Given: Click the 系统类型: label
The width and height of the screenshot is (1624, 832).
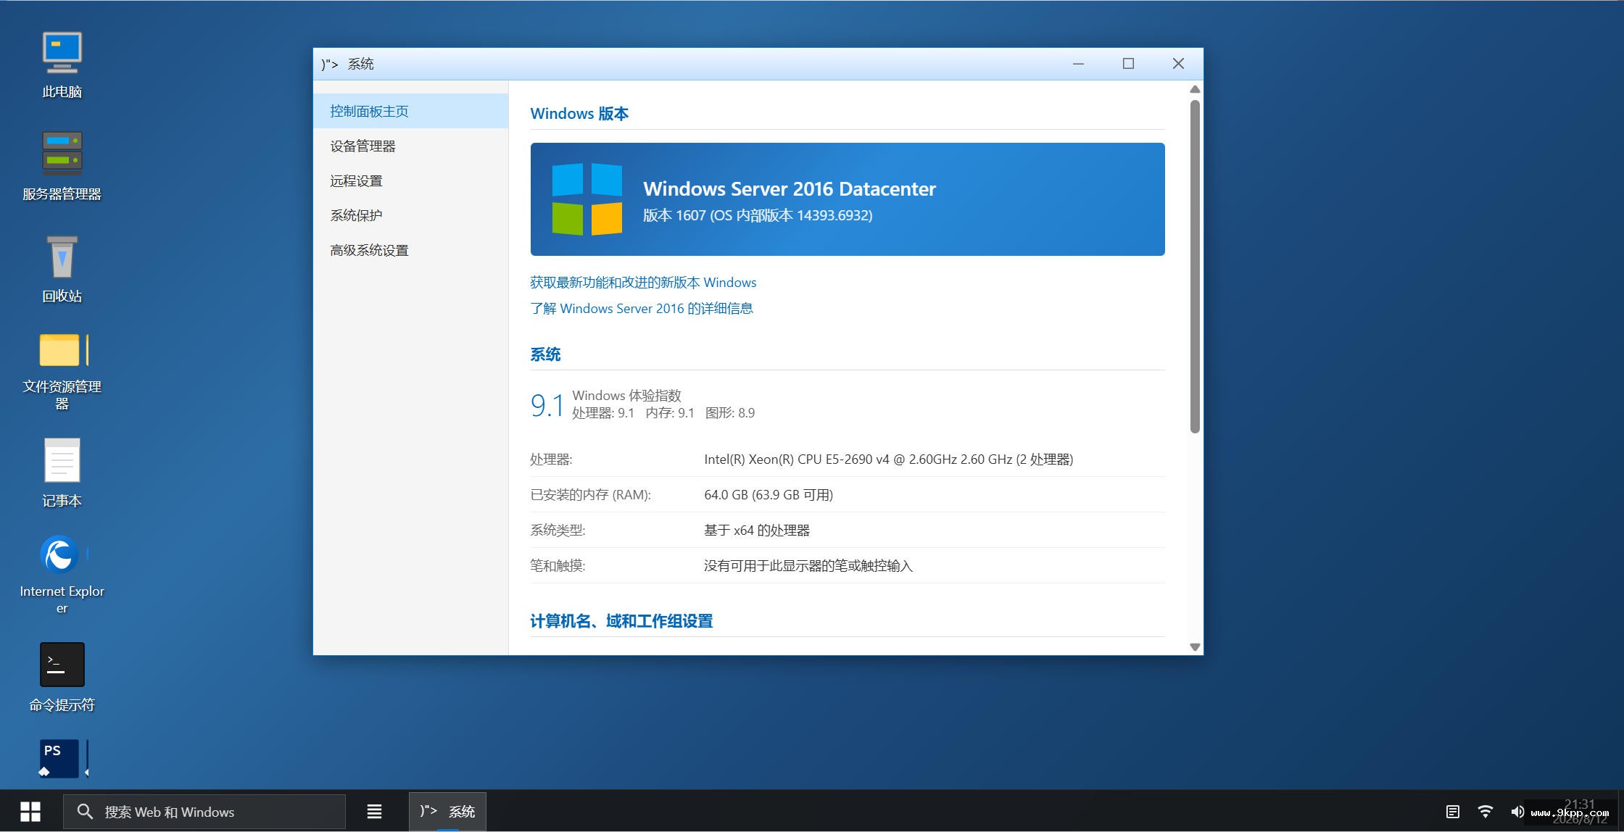Looking at the screenshot, I should click(558, 531).
